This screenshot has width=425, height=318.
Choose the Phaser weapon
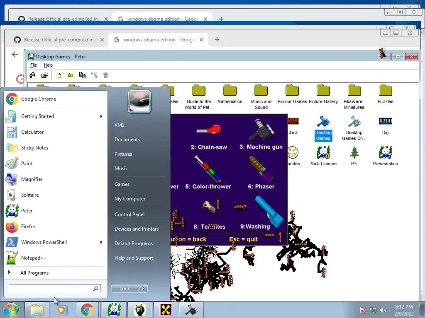point(261,173)
